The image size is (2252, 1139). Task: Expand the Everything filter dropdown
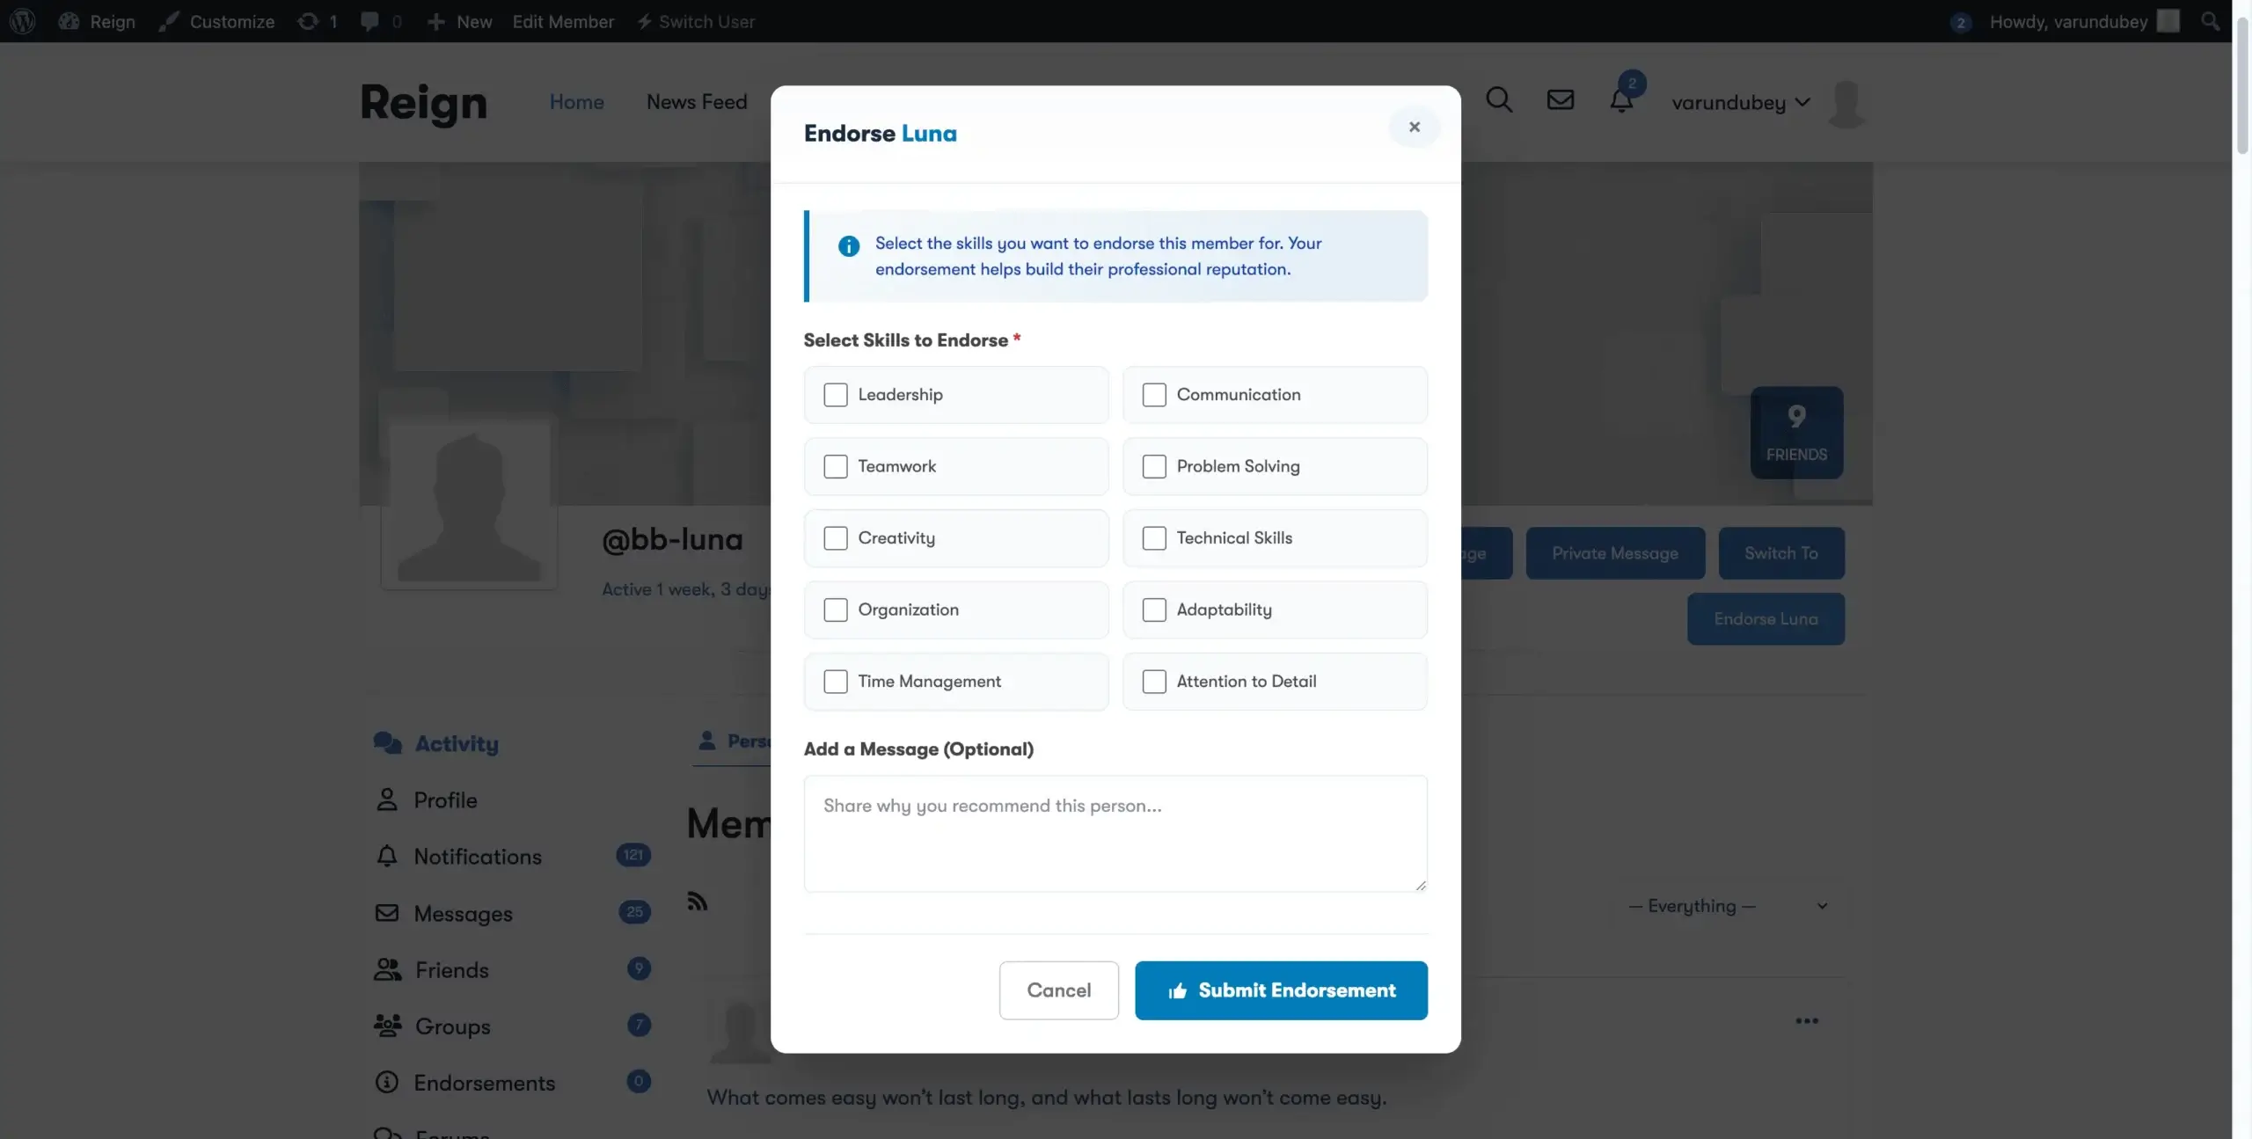tap(1729, 906)
